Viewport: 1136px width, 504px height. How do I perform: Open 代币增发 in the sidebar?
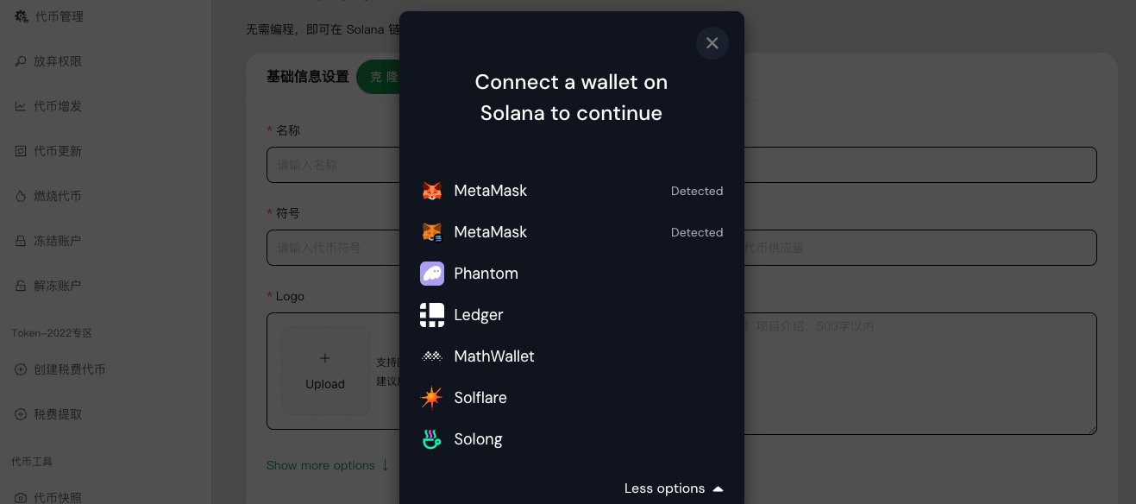pyautogui.click(x=58, y=106)
